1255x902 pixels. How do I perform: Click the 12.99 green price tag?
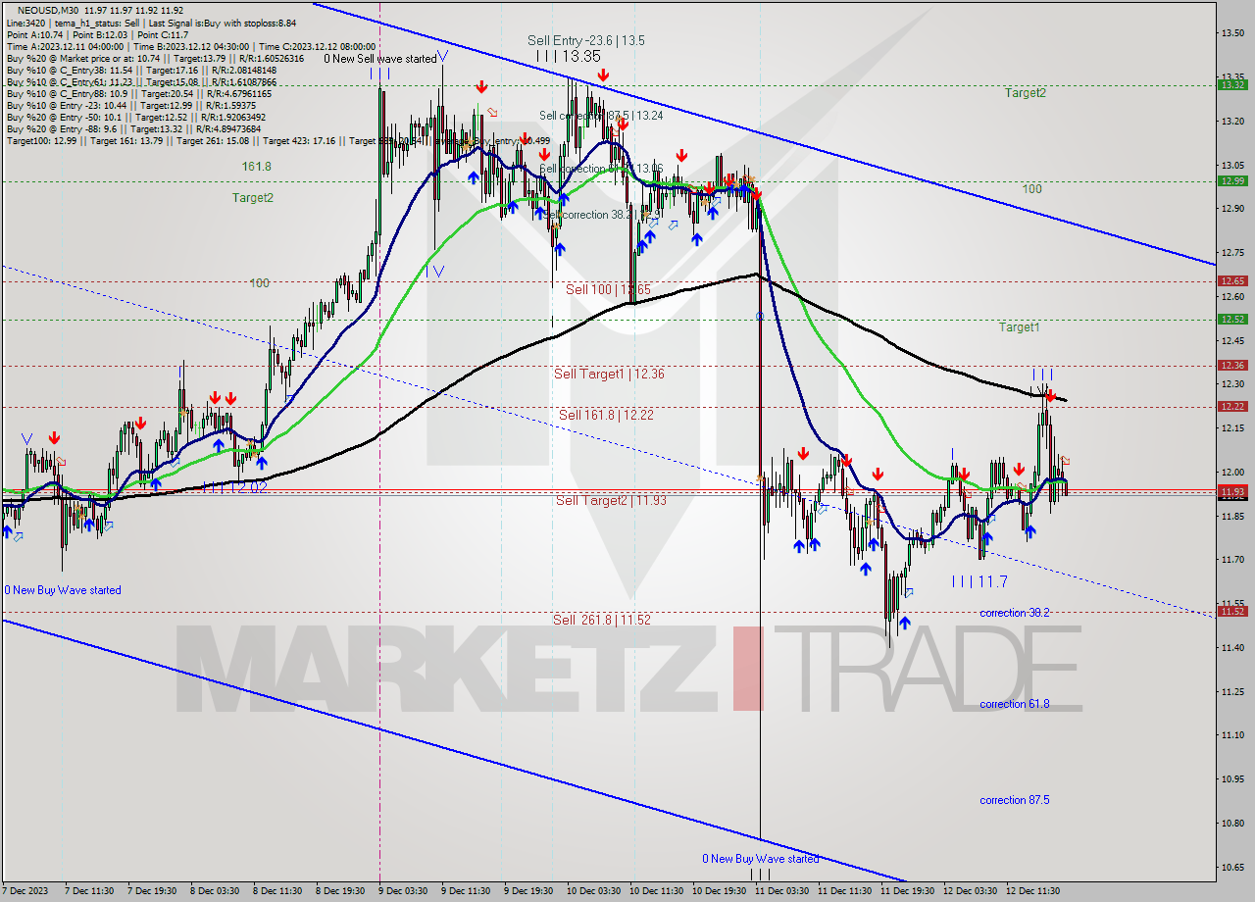pos(1231,180)
